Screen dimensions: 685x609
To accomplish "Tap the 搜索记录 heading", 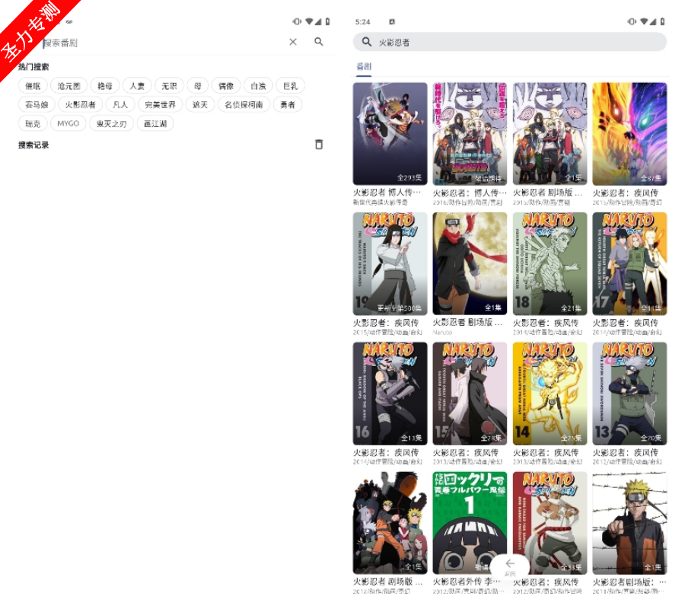I will 33,145.
